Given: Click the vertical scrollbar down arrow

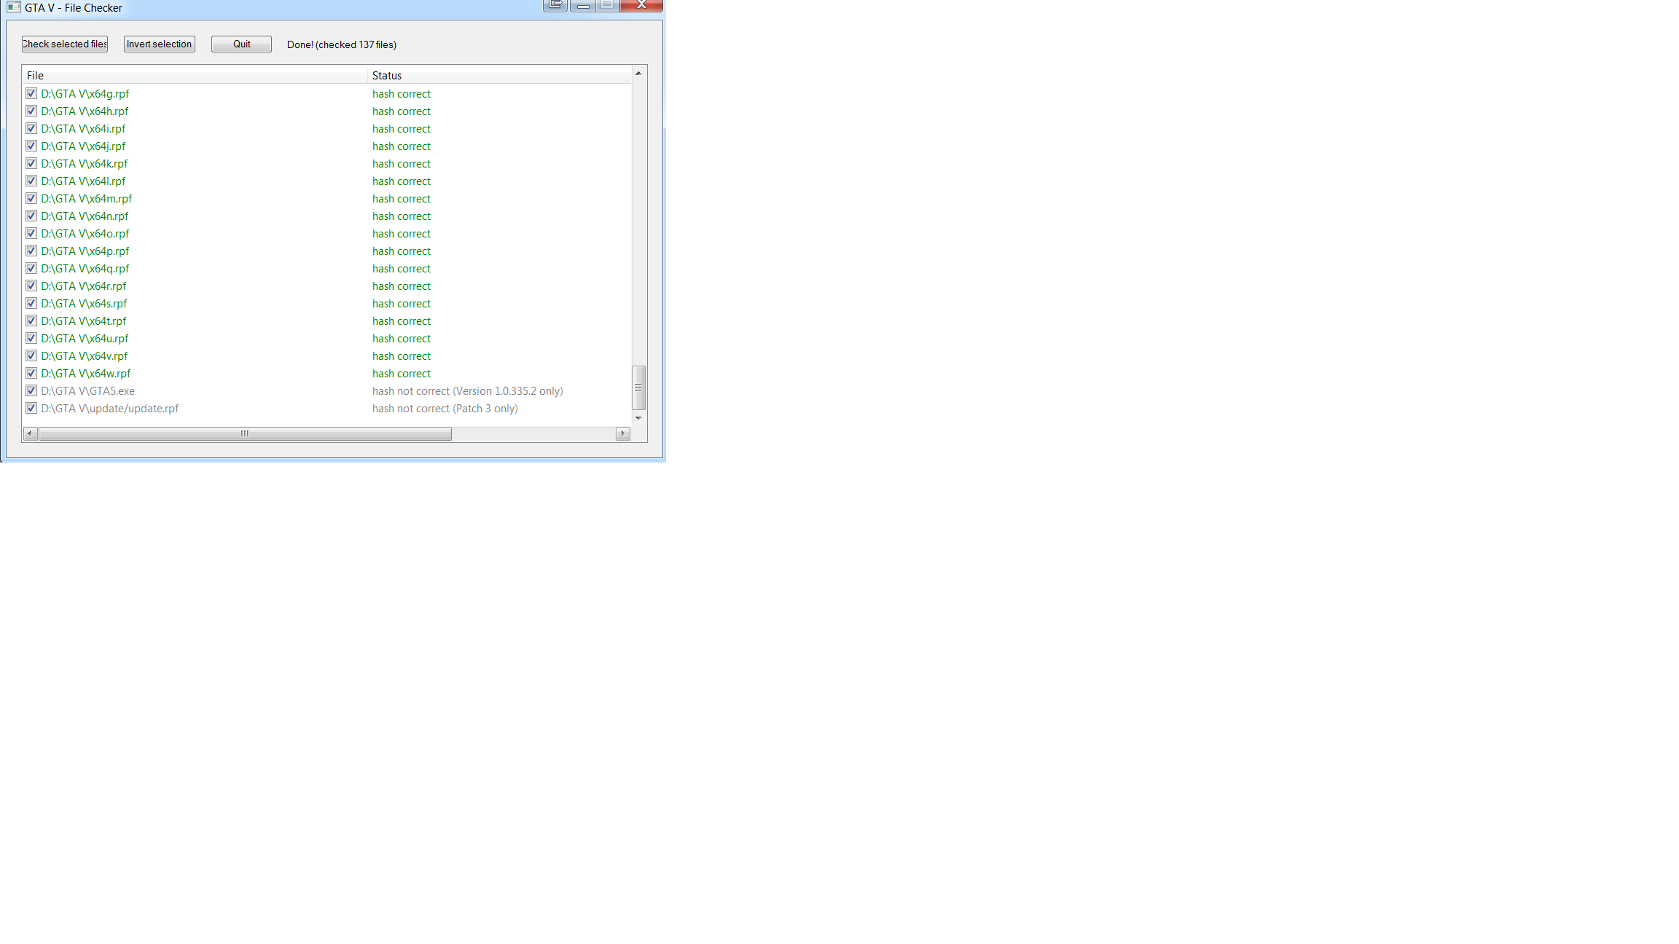Looking at the screenshot, I should tap(638, 418).
